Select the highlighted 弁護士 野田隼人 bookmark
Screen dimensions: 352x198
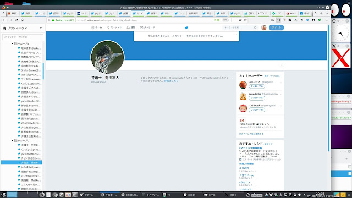[x=21, y=163]
